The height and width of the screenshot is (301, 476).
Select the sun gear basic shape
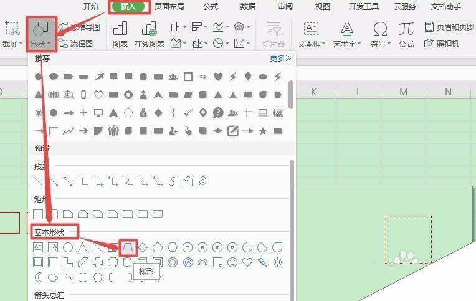(277, 262)
